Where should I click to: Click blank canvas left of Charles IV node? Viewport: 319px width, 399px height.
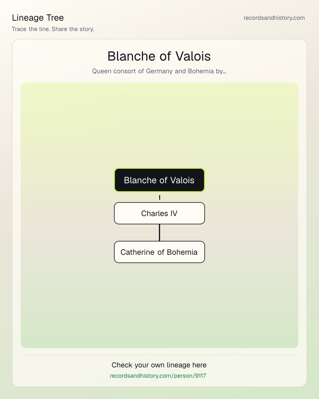click(x=68, y=213)
